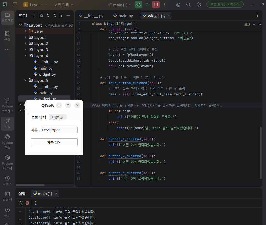The image size is (266, 225).
Task: Click the debug bug icon in toolbar
Action: (x=147, y=5)
